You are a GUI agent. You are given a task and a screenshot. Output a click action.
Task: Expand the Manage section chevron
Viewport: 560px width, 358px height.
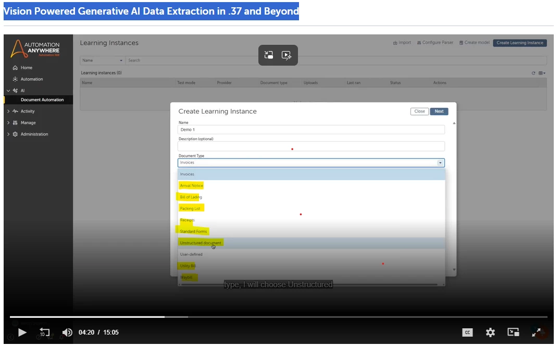point(8,122)
